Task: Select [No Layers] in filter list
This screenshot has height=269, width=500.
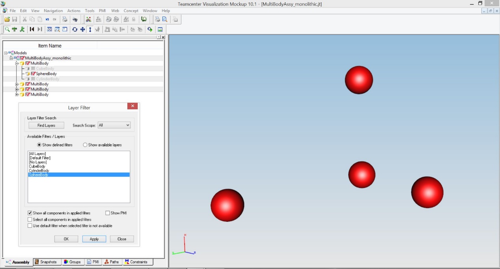Action: coord(79,162)
